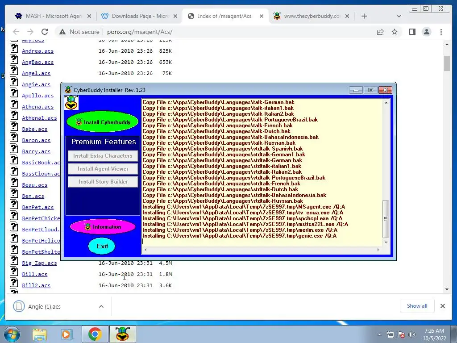Open the Windows Start menu orb
This screenshot has height=343, width=457.
12,334
